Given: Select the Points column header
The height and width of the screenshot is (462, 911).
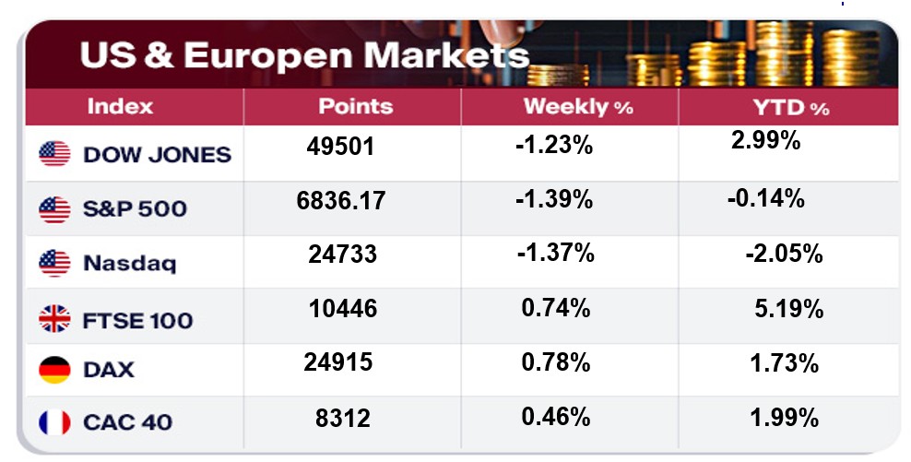Looking at the screenshot, I should 355,106.
